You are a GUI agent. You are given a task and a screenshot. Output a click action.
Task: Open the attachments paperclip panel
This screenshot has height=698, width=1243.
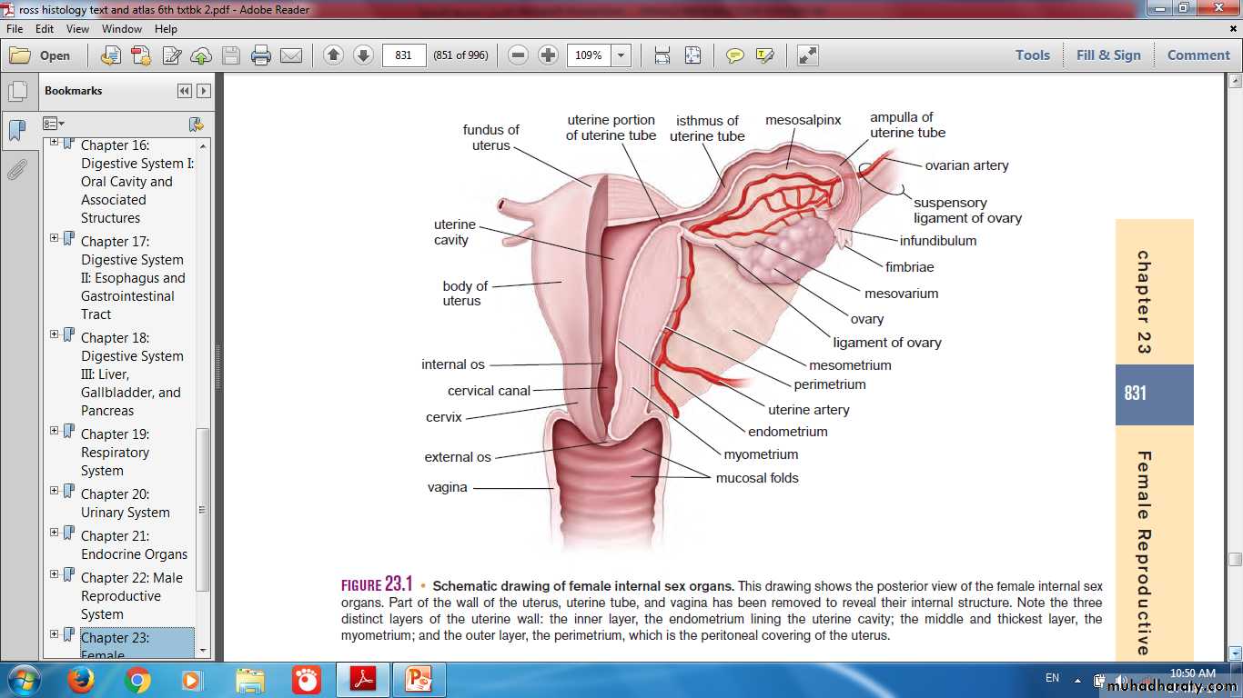pos(16,170)
